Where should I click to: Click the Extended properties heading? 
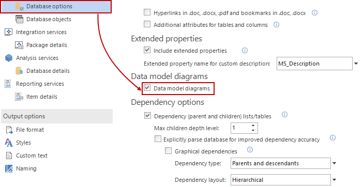[167, 39]
